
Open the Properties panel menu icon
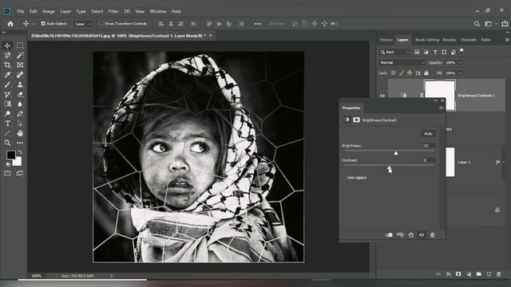[441, 108]
